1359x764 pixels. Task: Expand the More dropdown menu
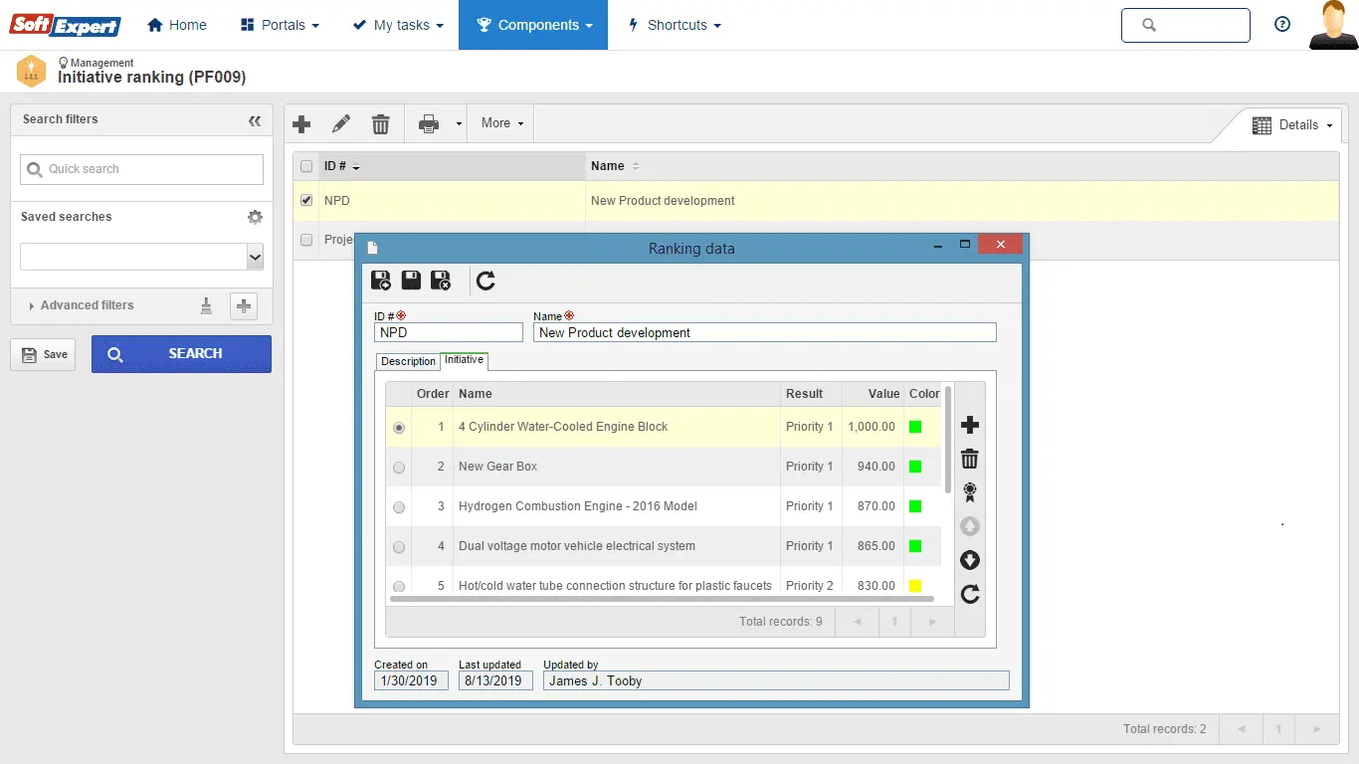(501, 123)
